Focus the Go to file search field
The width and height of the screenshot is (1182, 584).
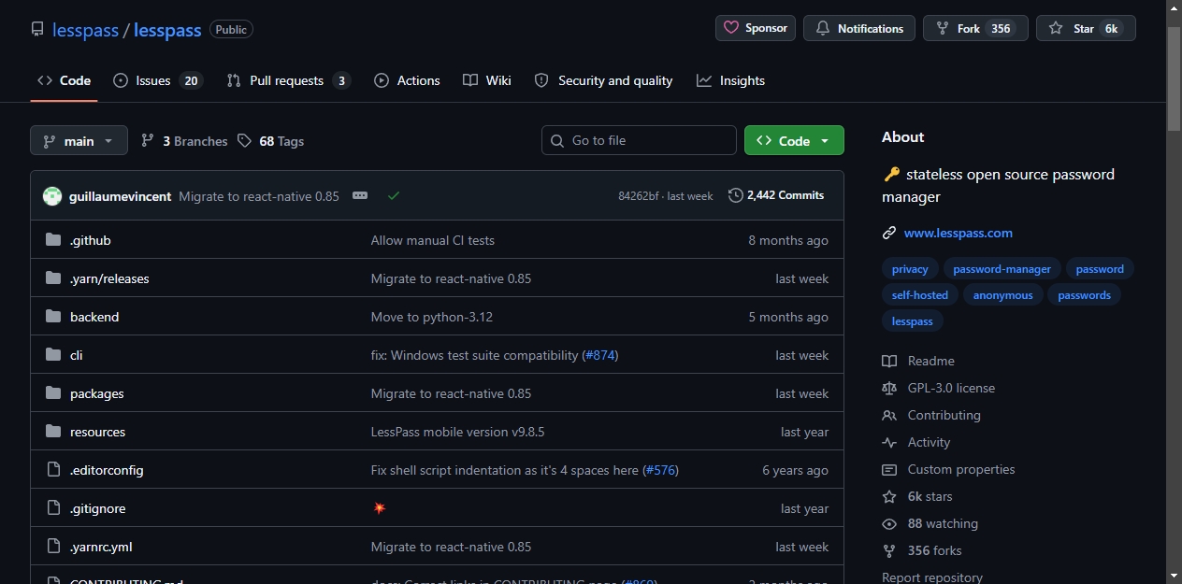[639, 140]
